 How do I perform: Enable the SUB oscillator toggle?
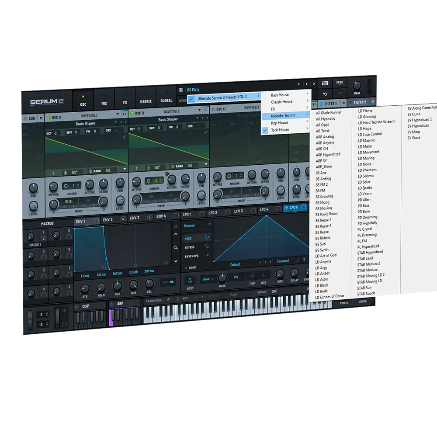(x=25, y=119)
